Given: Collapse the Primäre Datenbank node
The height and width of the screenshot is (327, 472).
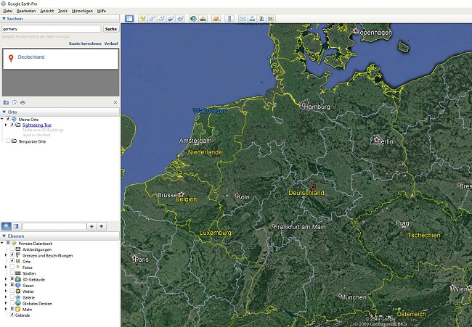Looking at the screenshot, I should click(x=2, y=243).
